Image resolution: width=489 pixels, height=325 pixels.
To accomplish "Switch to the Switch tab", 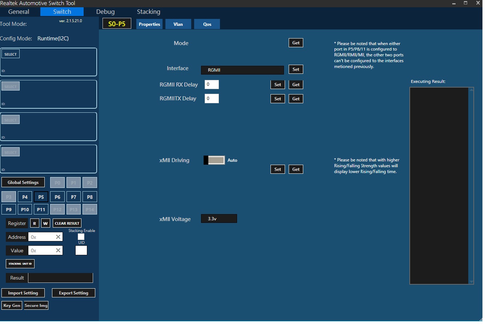I will 62,12.
